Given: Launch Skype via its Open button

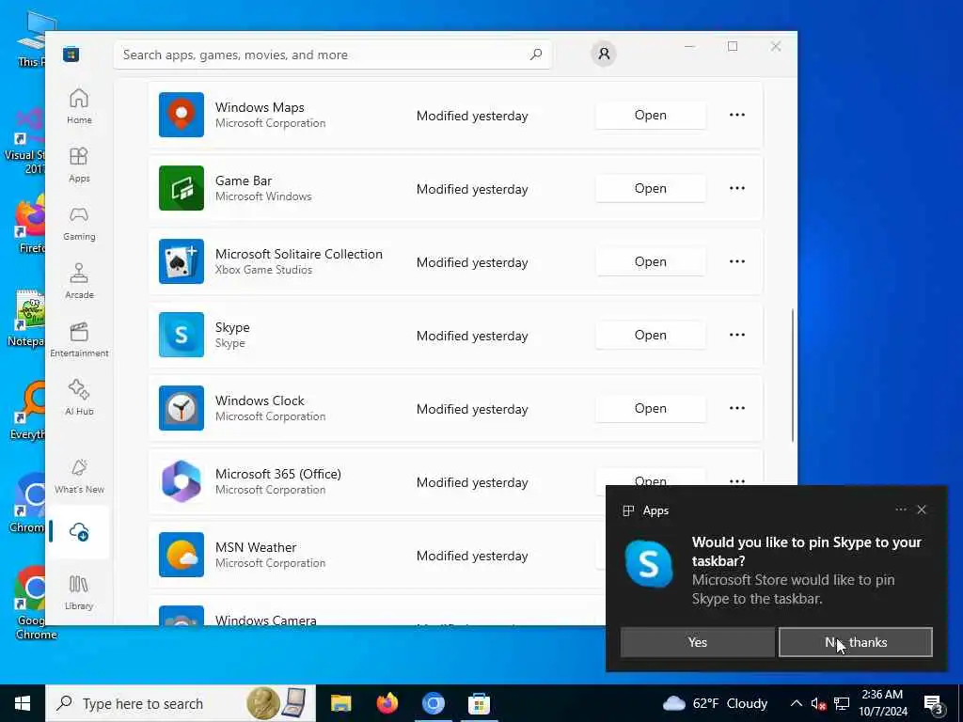Looking at the screenshot, I should [x=651, y=336].
